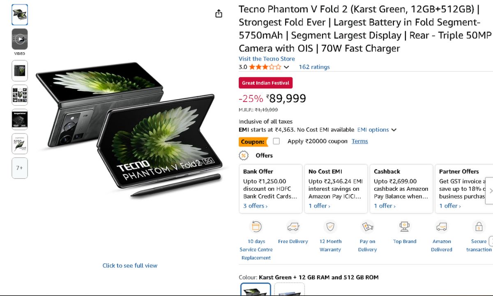This screenshot has height=296, width=493.
Task: Click the 10 days Service Centre Replacement icon
Action: click(256, 227)
